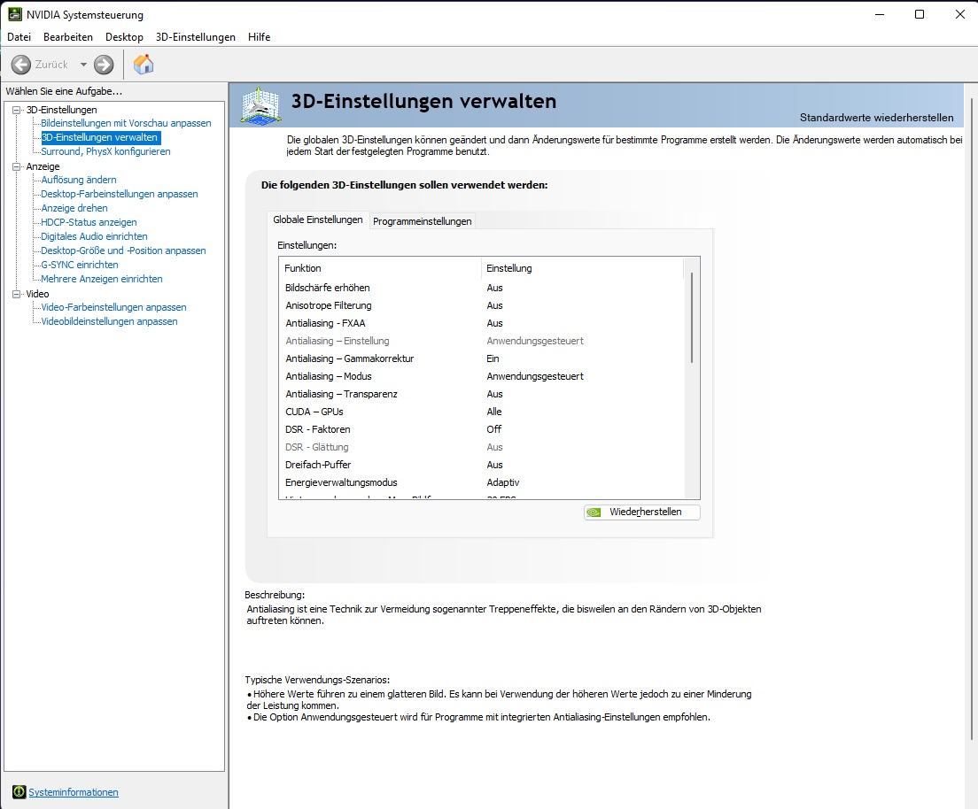Click the main page vertical scrollbar
Viewport: 978px width, 809px height.
click(x=971, y=419)
